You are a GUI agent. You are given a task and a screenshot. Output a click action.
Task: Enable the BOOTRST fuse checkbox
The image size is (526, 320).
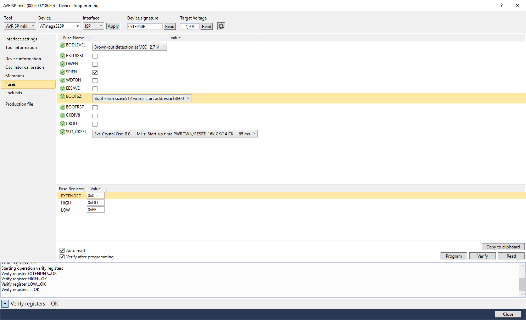coord(95,107)
